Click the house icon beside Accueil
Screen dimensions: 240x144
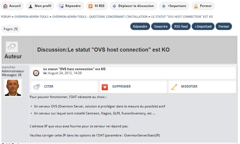[x=5, y=6]
